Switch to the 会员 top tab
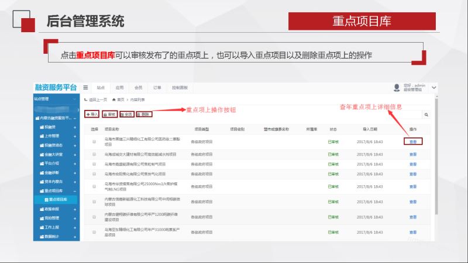This screenshot has width=468, height=263. (138, 87)
